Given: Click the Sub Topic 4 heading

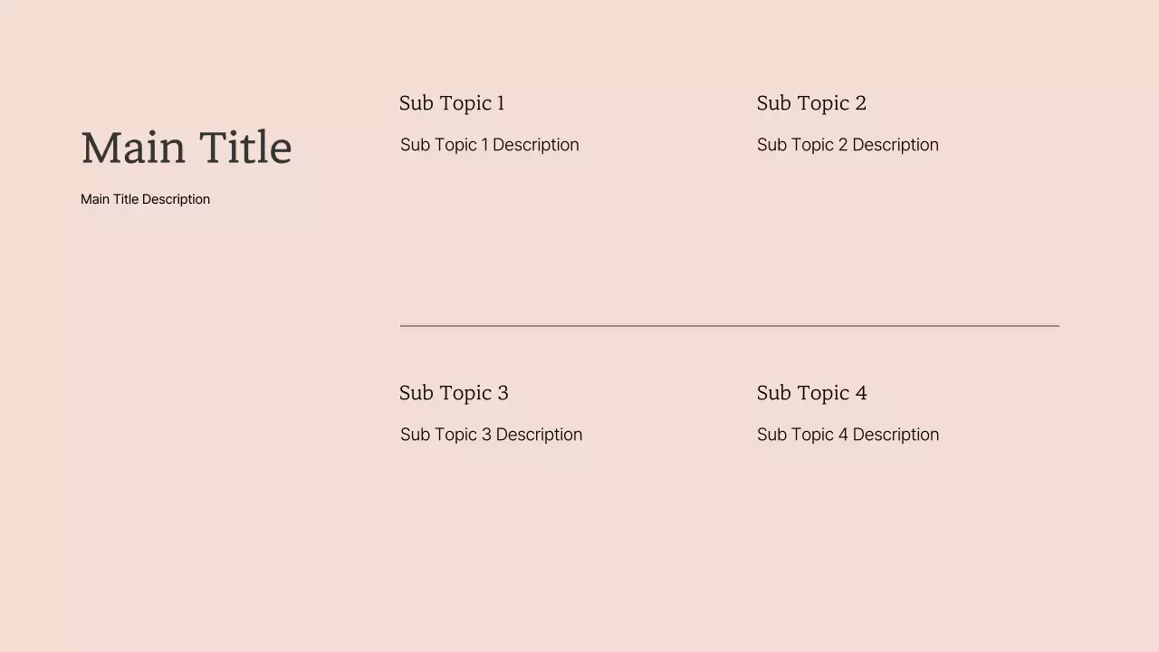Looking at the screenshot, I should point(811,393).
